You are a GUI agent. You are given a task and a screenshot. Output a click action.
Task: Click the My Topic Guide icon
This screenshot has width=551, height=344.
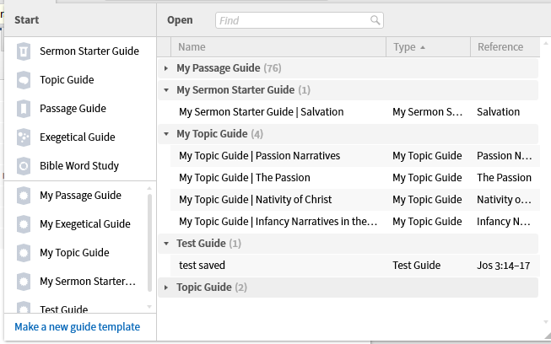point(24,253)
